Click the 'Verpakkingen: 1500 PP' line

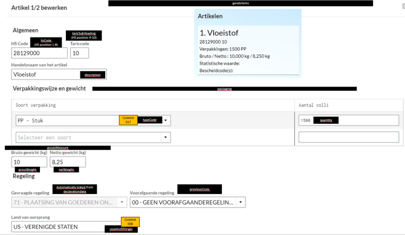click(x=223, y=49)
